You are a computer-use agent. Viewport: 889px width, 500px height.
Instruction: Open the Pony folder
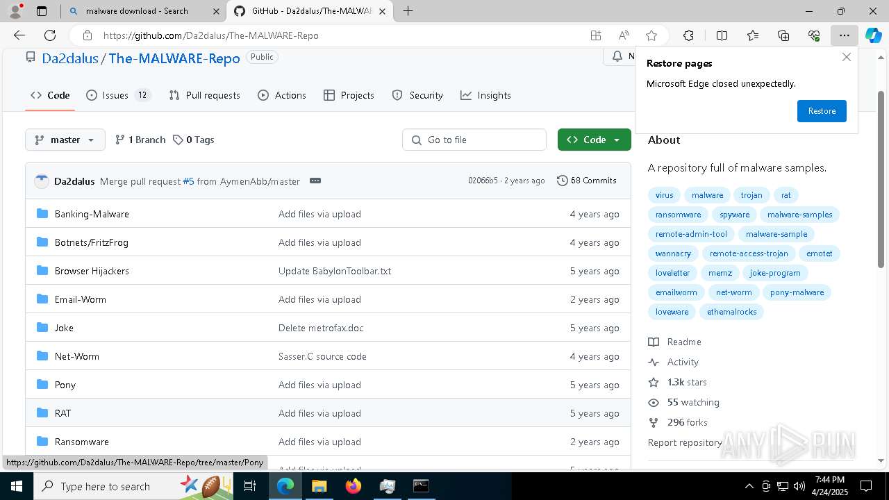tap(65, 385)
